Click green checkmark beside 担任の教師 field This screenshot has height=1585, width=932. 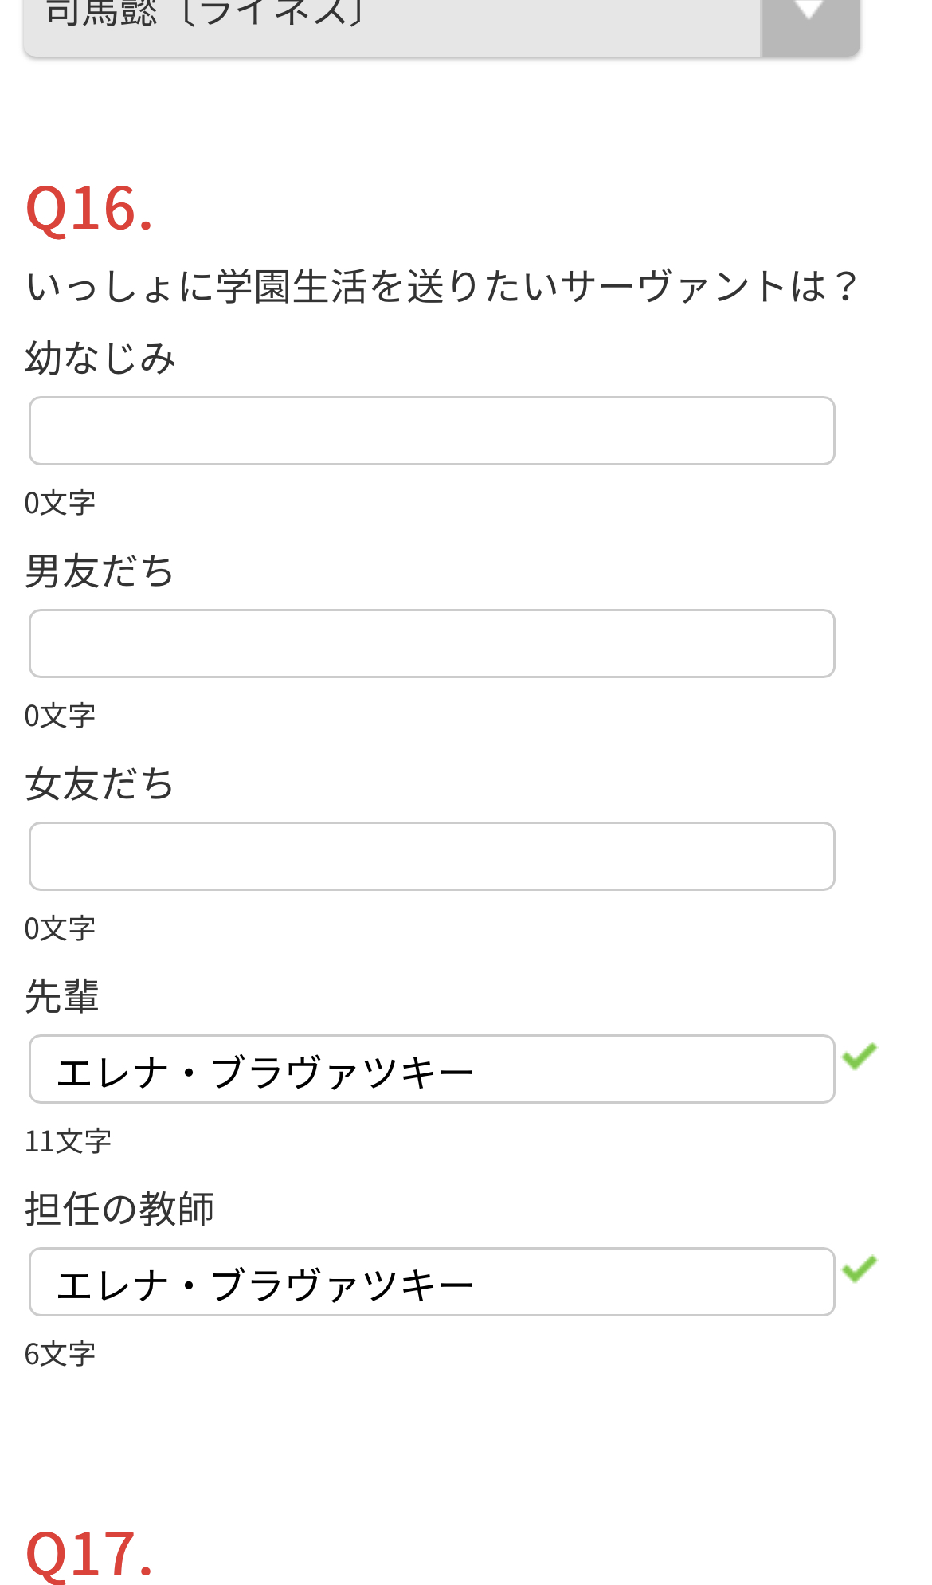pyautogui.click(x=860, y=1269)
